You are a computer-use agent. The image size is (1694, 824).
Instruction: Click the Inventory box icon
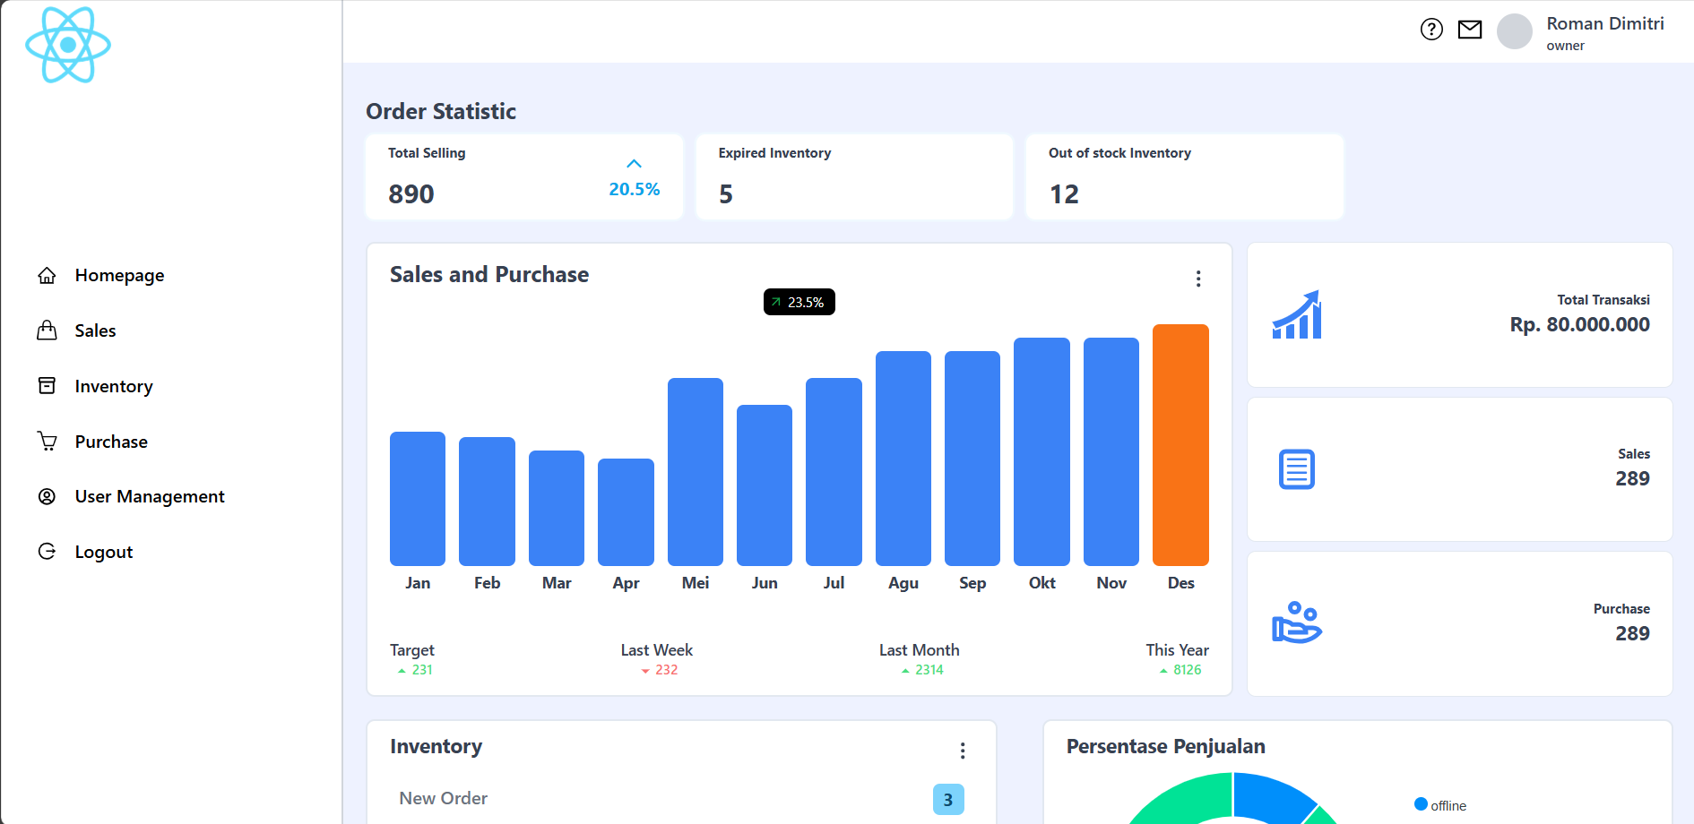pyautogui.click(x=47, y=386)
